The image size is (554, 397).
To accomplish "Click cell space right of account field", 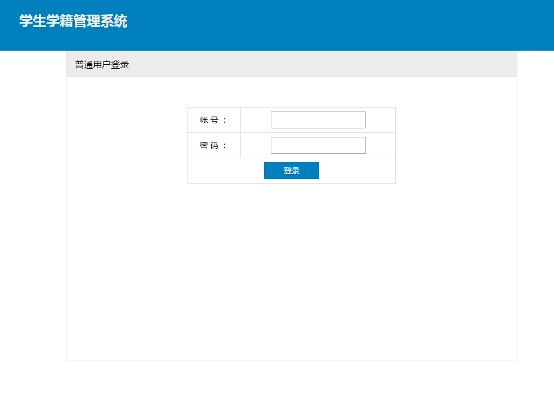I will (x=381, y=120).
